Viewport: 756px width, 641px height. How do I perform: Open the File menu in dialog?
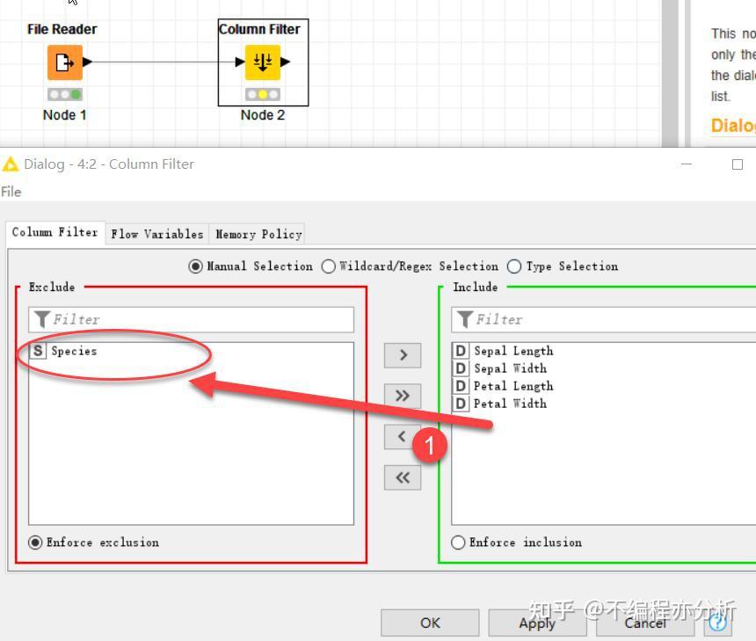click(11, 192)
